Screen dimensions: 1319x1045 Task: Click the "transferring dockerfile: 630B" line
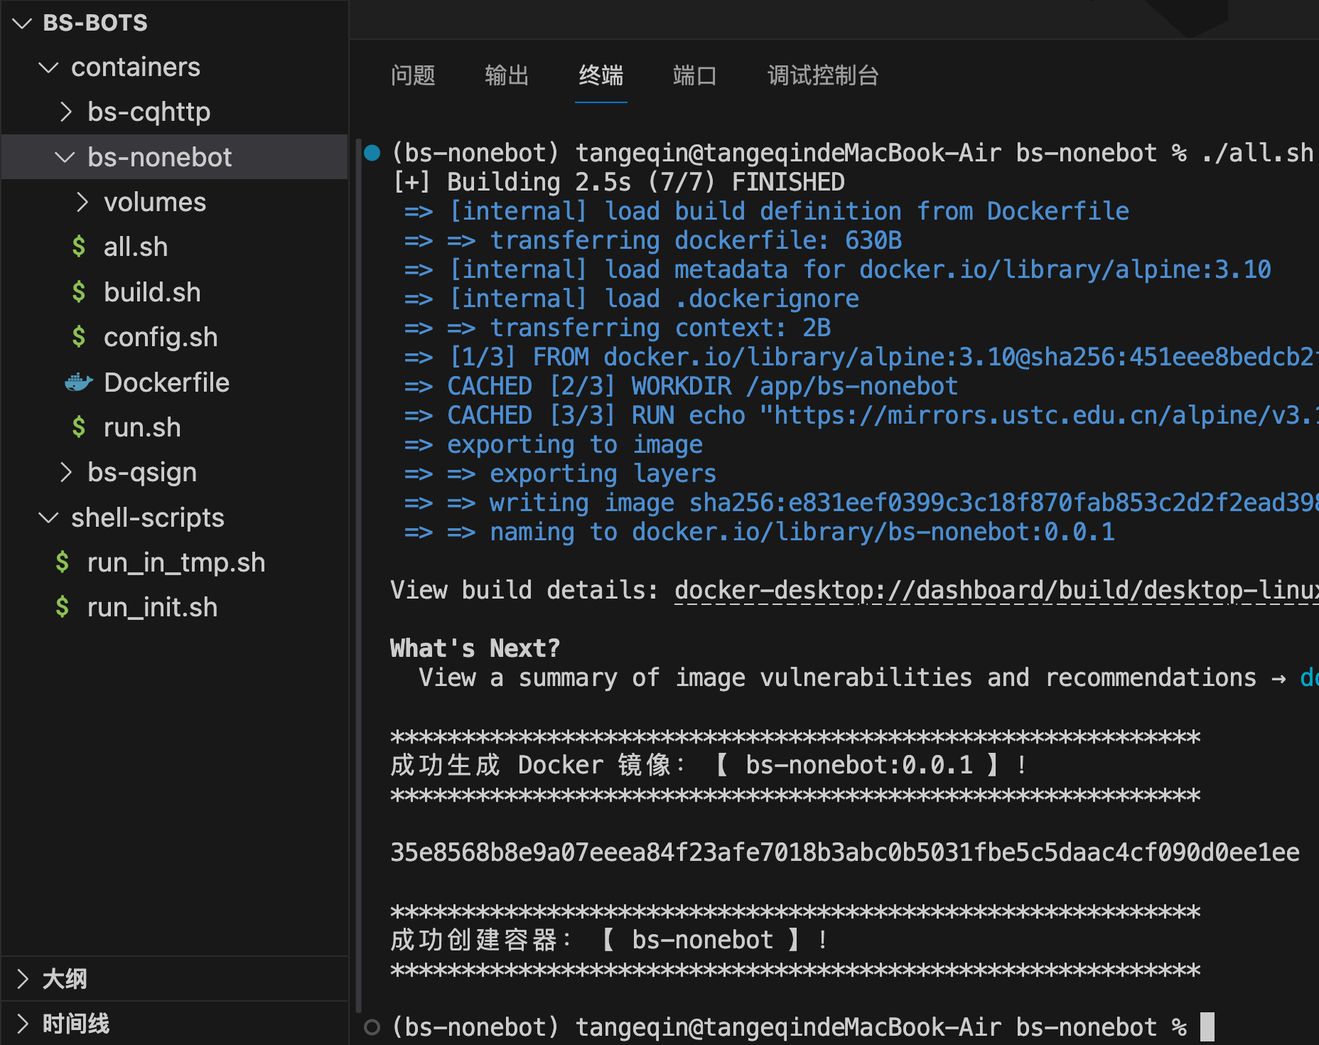(x=696, y=240)
